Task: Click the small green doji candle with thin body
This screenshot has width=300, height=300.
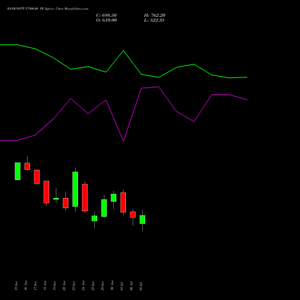Action: click(x=56, y=199)
